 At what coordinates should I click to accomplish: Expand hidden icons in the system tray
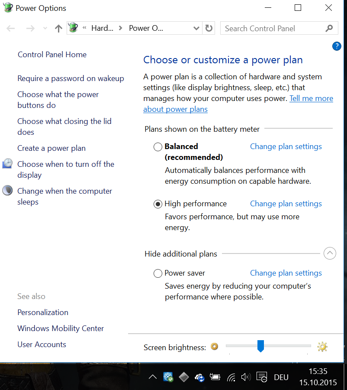(x=153, y=377)
